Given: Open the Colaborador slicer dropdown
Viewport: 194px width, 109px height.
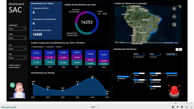Looking at the screenshot, I should [x=17, y=29].
